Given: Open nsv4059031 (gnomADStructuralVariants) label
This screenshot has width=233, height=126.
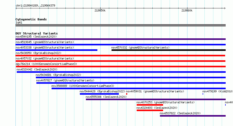Looking at the screenshot, I should tap(155, 91).
